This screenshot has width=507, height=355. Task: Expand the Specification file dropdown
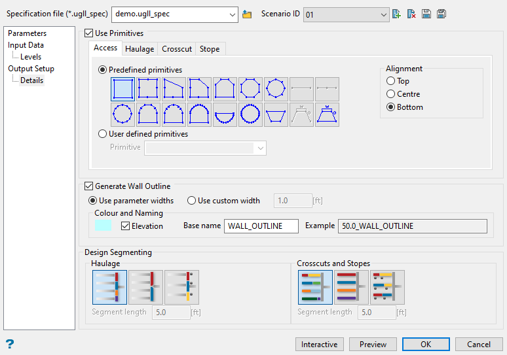tap(233, 14)
